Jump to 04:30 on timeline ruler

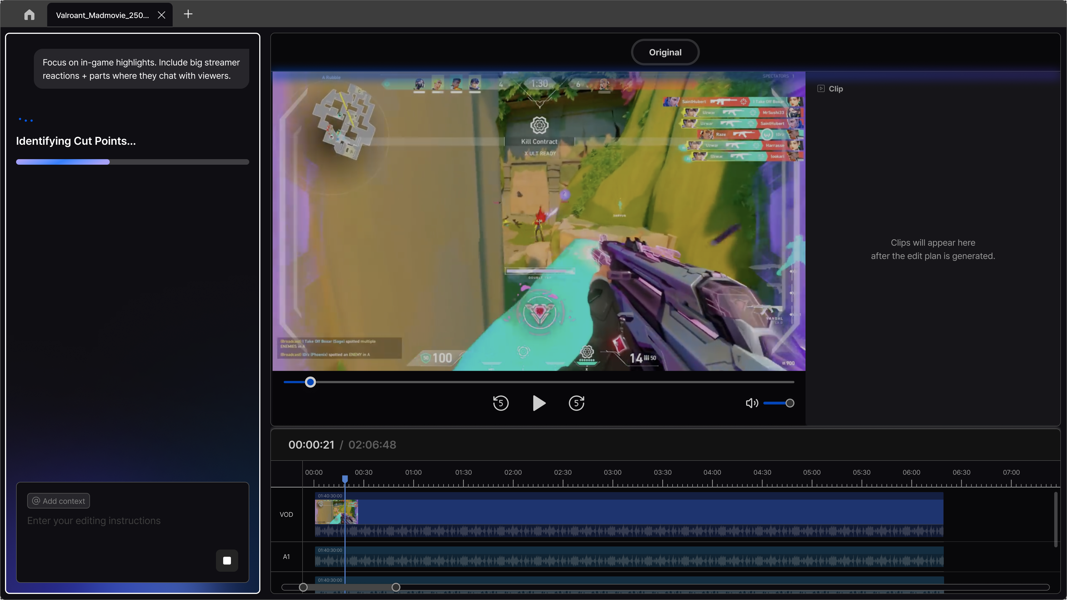(762, 472)
